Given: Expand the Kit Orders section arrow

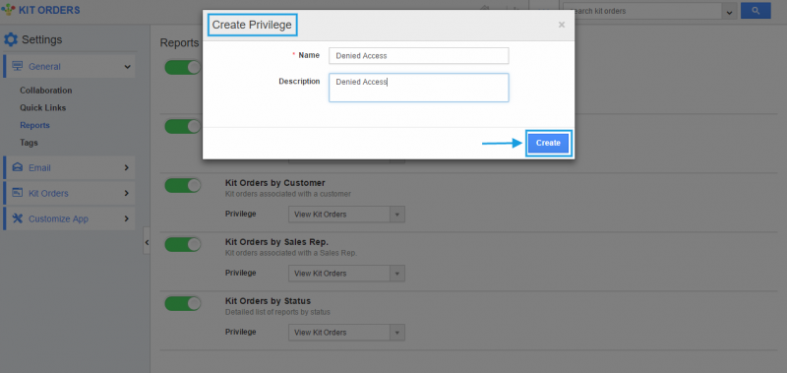Looking at the screenshot, I should [x=127, y=193].
